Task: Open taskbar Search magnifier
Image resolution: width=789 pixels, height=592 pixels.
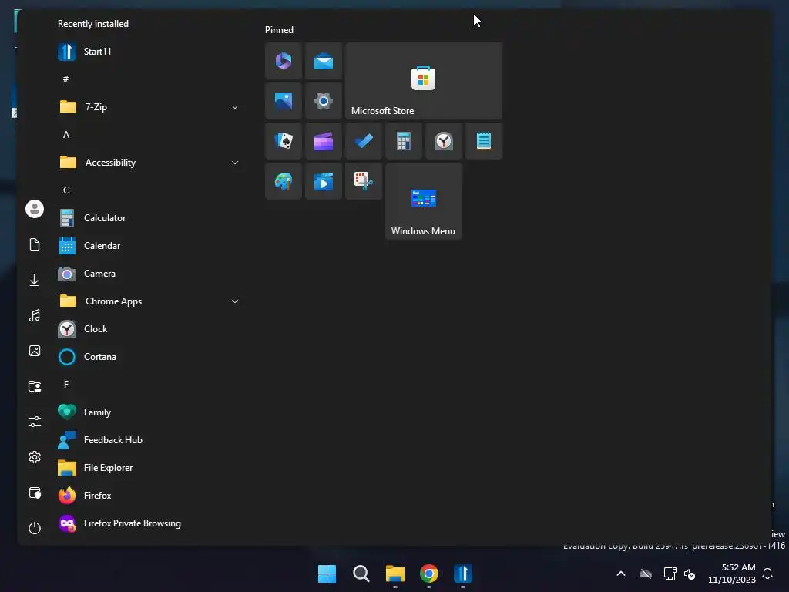Action: tap(361, 573)
